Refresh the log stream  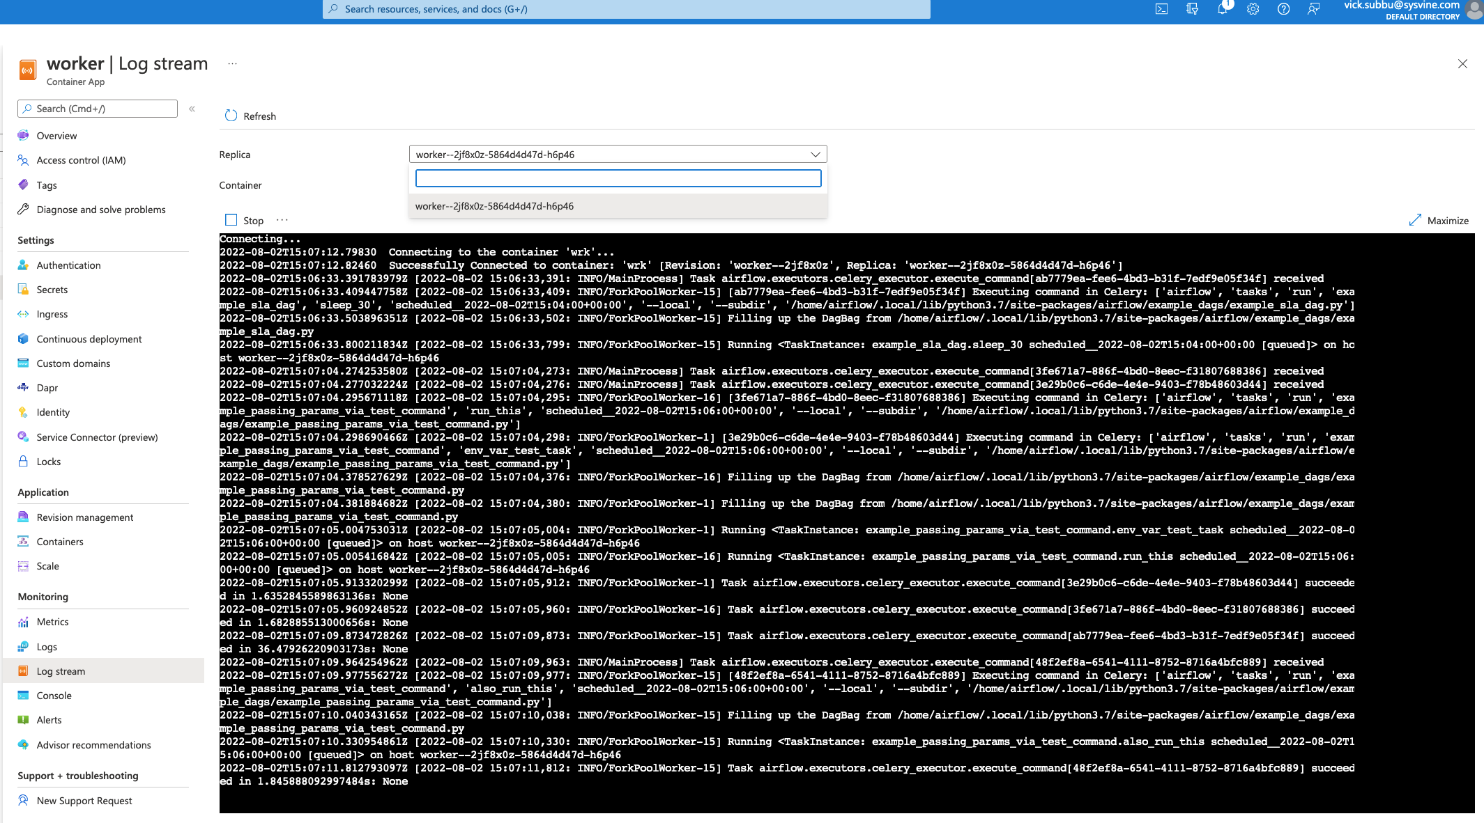coord(250,116)
